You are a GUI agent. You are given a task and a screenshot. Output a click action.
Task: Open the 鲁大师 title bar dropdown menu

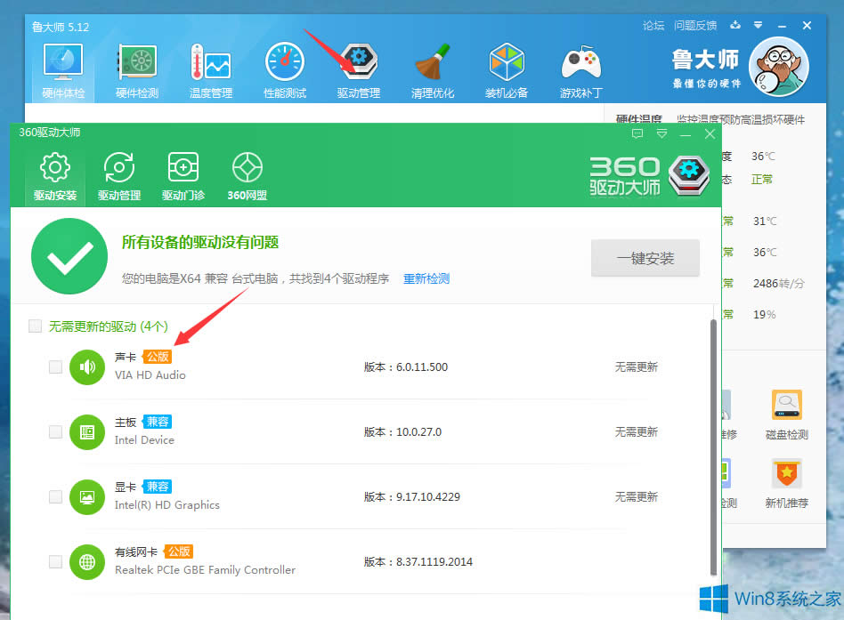click(x=758, y=25)
